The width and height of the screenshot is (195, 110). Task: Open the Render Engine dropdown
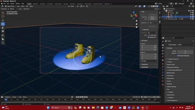pyautogui.click(x=186, y=45)
